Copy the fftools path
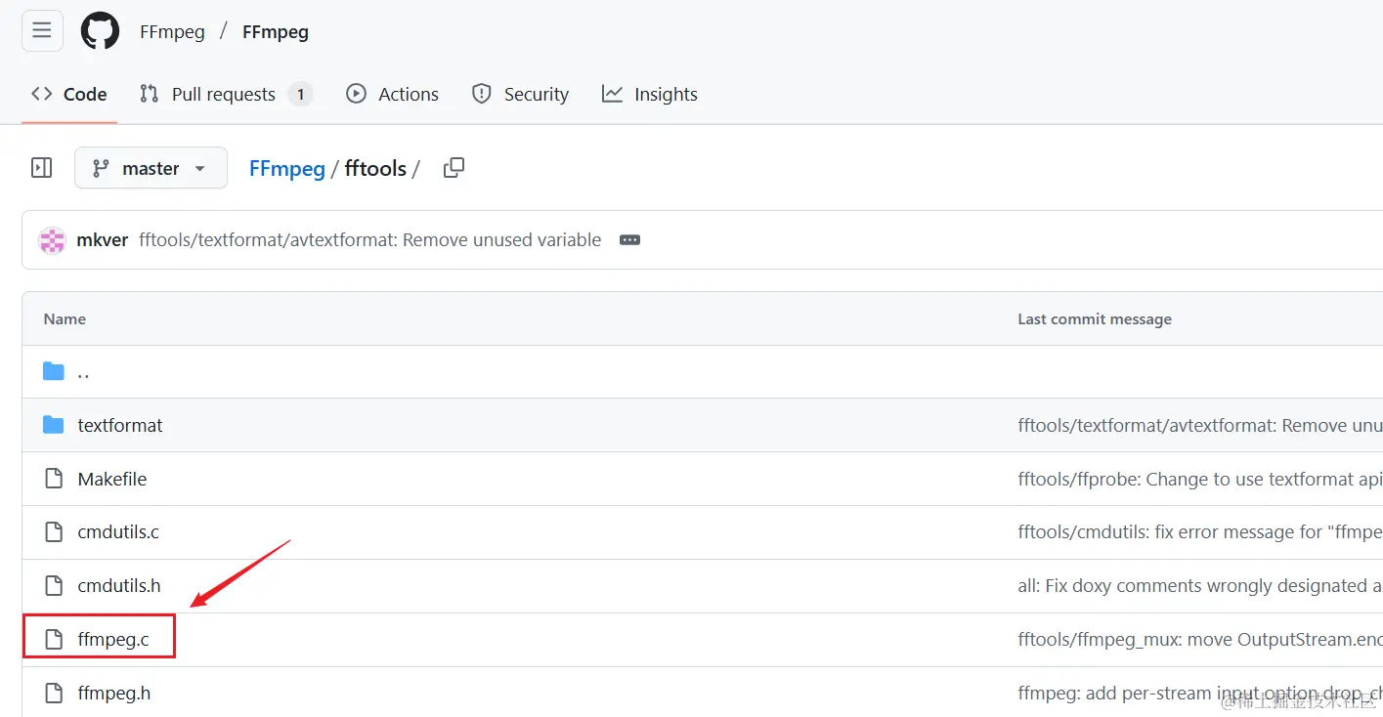The image size is (1383, 717). click(454, 168)
